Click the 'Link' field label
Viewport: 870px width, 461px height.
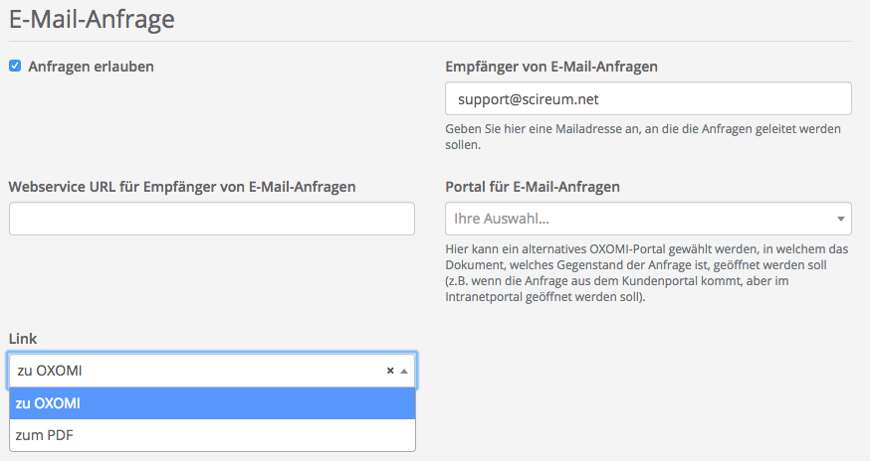tap(23, 339)
